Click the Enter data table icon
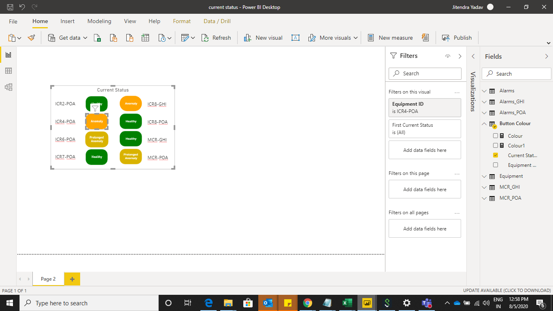The width and height of the screenshot is (553, 311). point(145,38)
